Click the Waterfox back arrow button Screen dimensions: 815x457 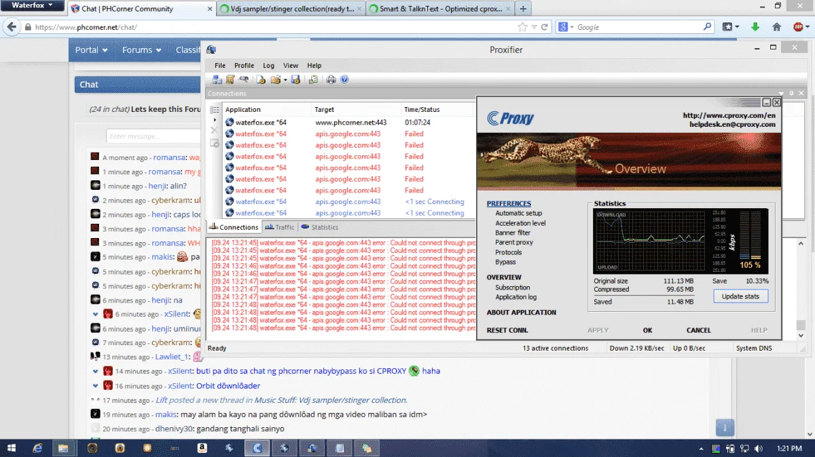click(11, 27)
